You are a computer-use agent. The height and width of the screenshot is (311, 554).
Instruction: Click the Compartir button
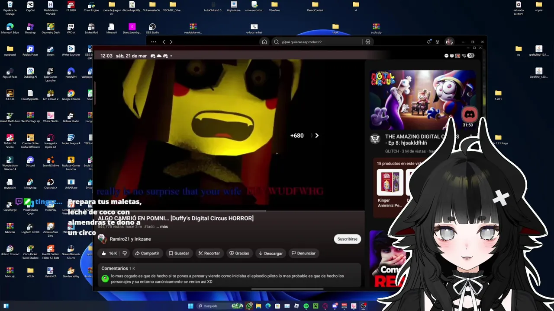pos(147,253)
